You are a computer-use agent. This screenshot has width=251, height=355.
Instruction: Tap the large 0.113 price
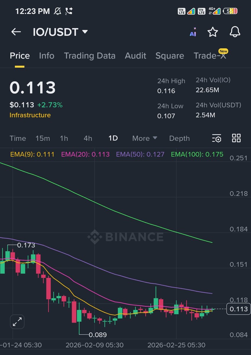[x=33, y=88]
